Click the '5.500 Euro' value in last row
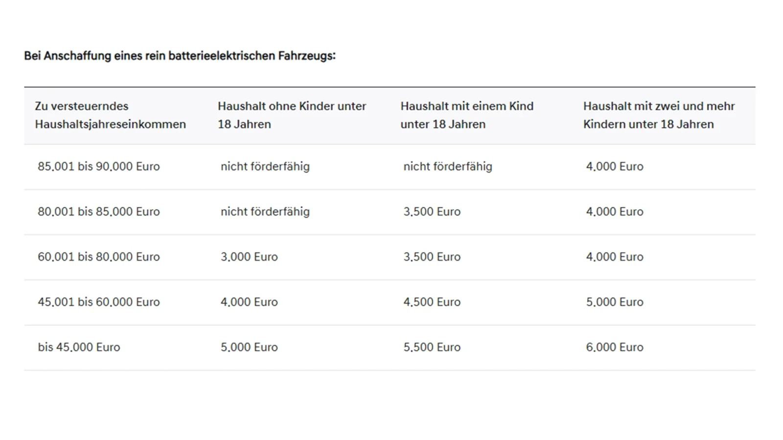Image resolution: width=783 pixels, height=440 pixels. (x=432, y=347)
